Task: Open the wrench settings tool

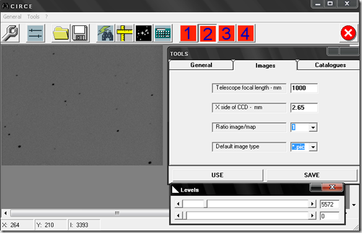Action: point(11,33)
